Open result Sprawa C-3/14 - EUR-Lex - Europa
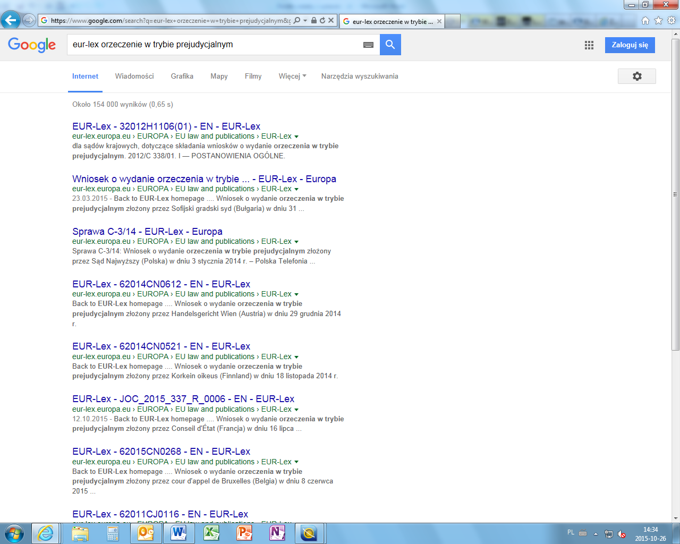Viewport: 680px width, 544px height. (x=147, y=232)
